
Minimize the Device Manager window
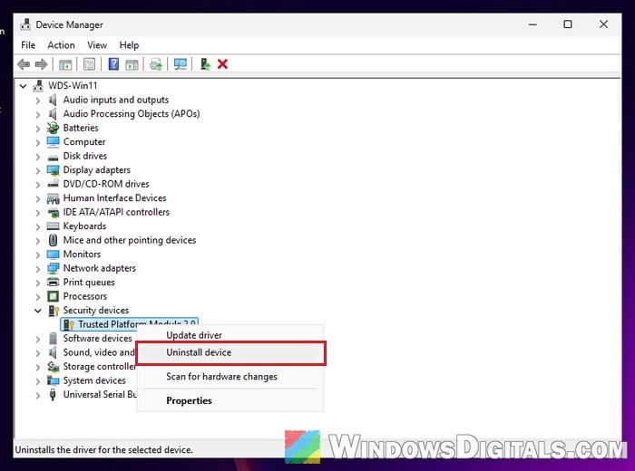tap(532, 24)
